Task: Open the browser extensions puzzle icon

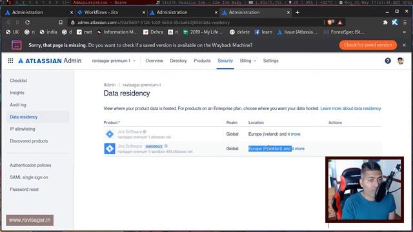Action: [385, 23]
